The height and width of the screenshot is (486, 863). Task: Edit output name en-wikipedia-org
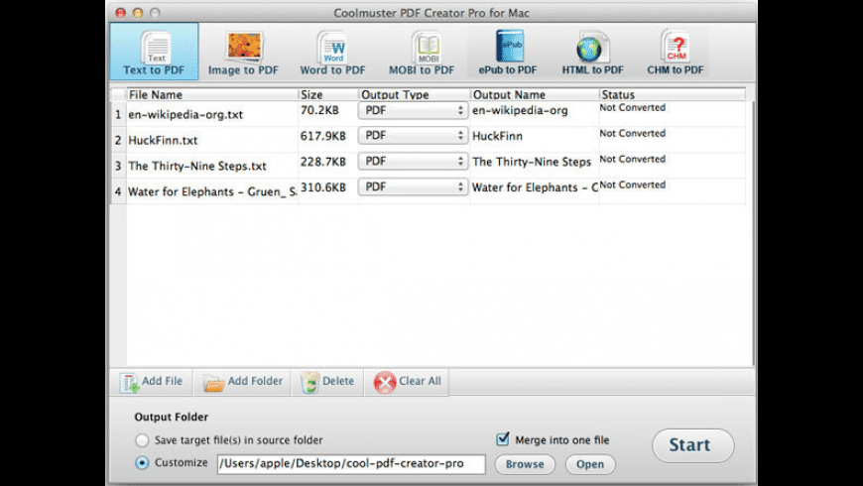click(x=520, y=110)
